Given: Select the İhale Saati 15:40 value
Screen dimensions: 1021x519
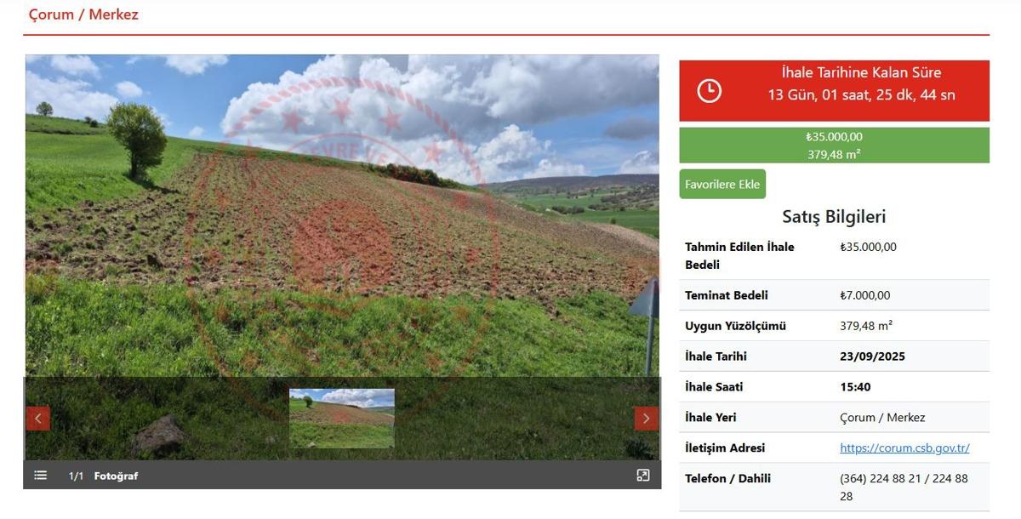Looking at the screenshot, I should click(x=855, y=387).
